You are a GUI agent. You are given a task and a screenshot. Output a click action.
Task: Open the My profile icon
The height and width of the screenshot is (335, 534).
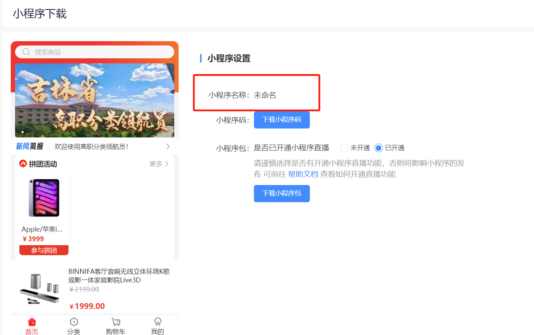(157, 322)
